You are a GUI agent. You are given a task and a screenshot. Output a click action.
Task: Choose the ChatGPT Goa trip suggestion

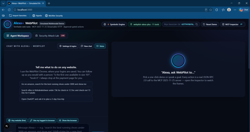coord(56,99)
